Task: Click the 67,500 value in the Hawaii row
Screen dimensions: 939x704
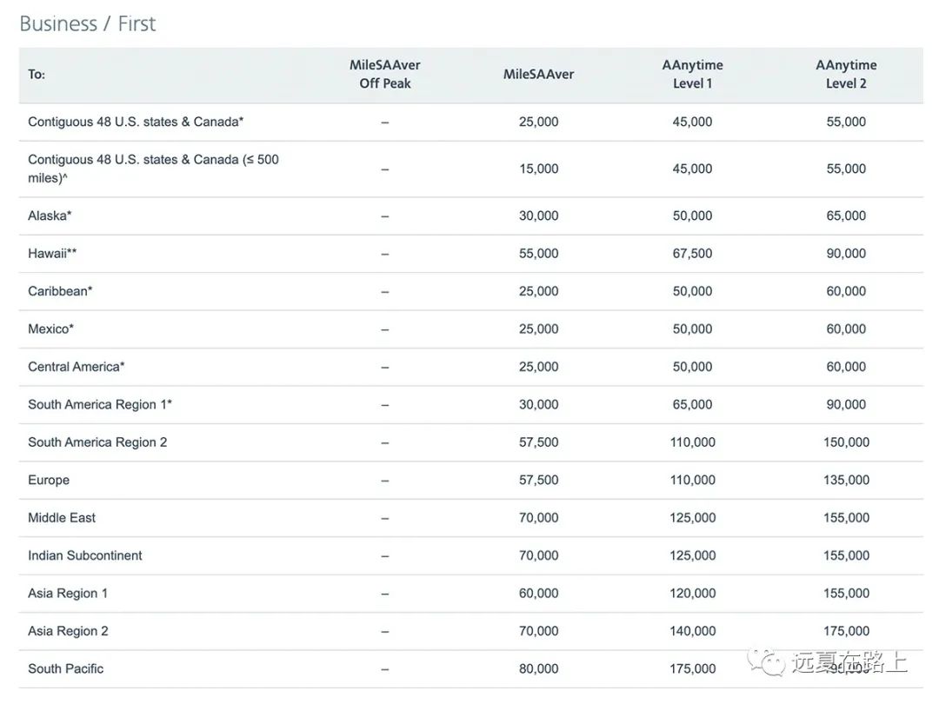Action: pos(692,253)
